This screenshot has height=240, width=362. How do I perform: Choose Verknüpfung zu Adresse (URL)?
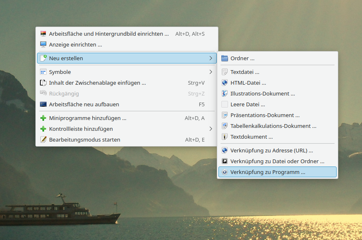(x=271, y=150)
